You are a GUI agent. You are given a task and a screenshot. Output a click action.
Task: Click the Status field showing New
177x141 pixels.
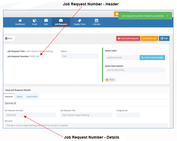[x=79, y=56]
